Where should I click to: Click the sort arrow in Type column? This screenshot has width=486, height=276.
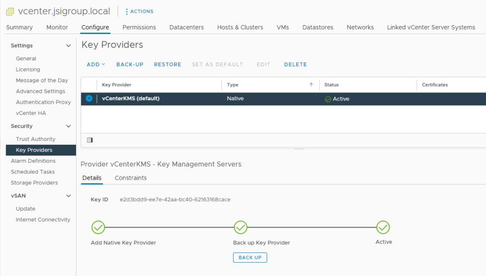tap(311, 85)
